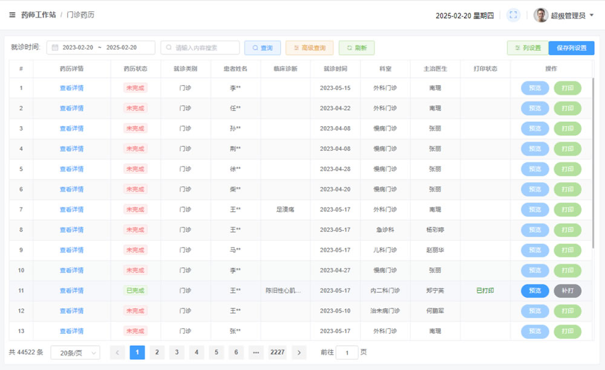
Task: Select page 4 in pagination
Action: (x=197, y=352)
